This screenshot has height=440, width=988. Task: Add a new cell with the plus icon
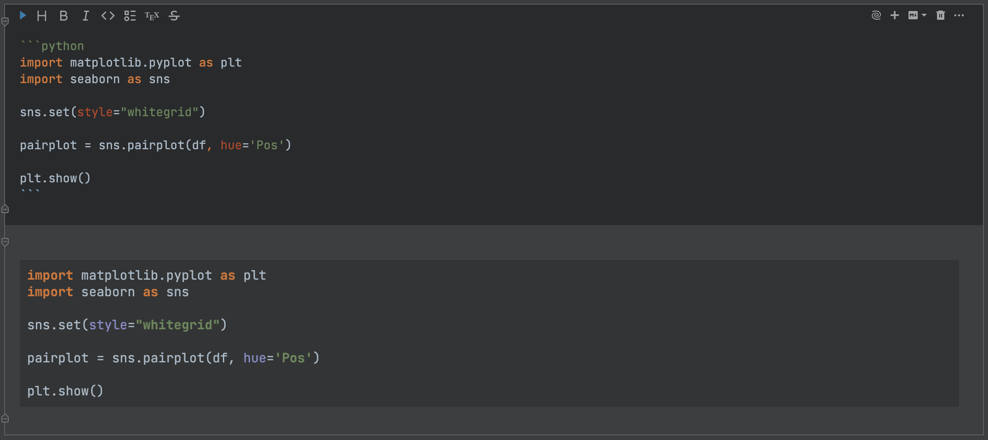(894, 16)
